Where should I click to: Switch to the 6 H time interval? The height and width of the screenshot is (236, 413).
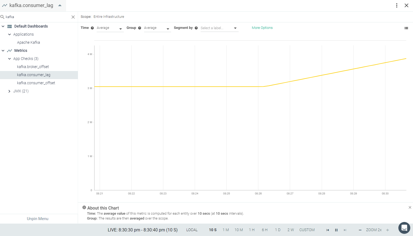(265, 230)
